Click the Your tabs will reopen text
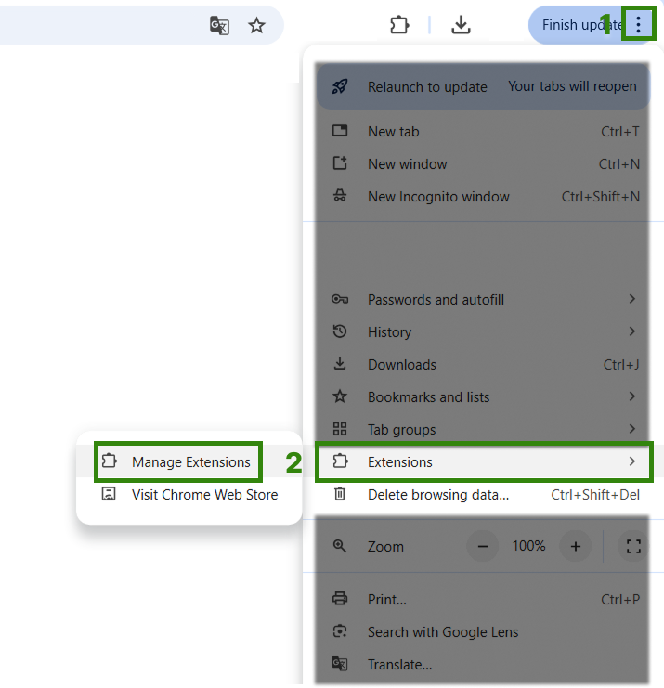Image resolution: width=664 pixels, height=688 pixels. [x=572, y=86]
